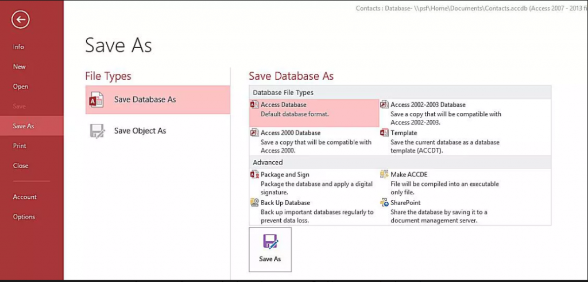Viewport: 588px width, 282px height.
Task: Click 'Package the database and apply a digital' description
Action: pyautogui.click(x=317, y=184)
